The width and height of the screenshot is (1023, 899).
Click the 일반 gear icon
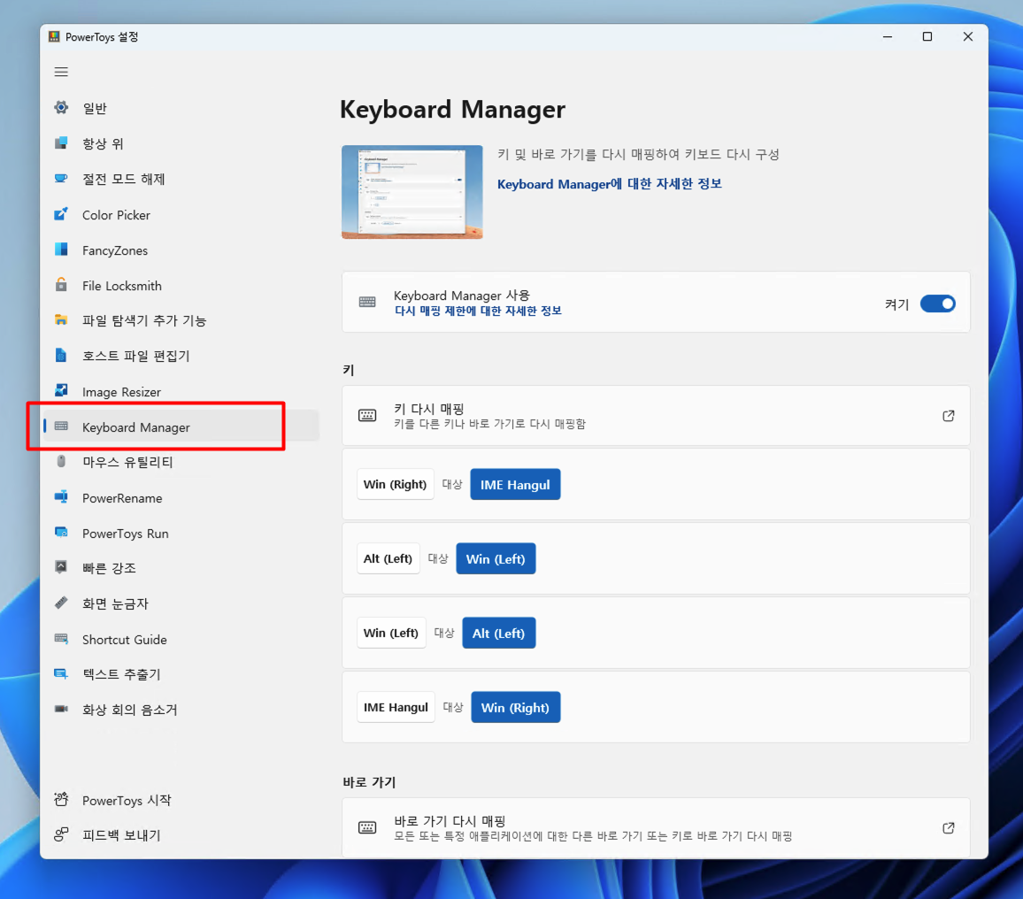point(61,108)
